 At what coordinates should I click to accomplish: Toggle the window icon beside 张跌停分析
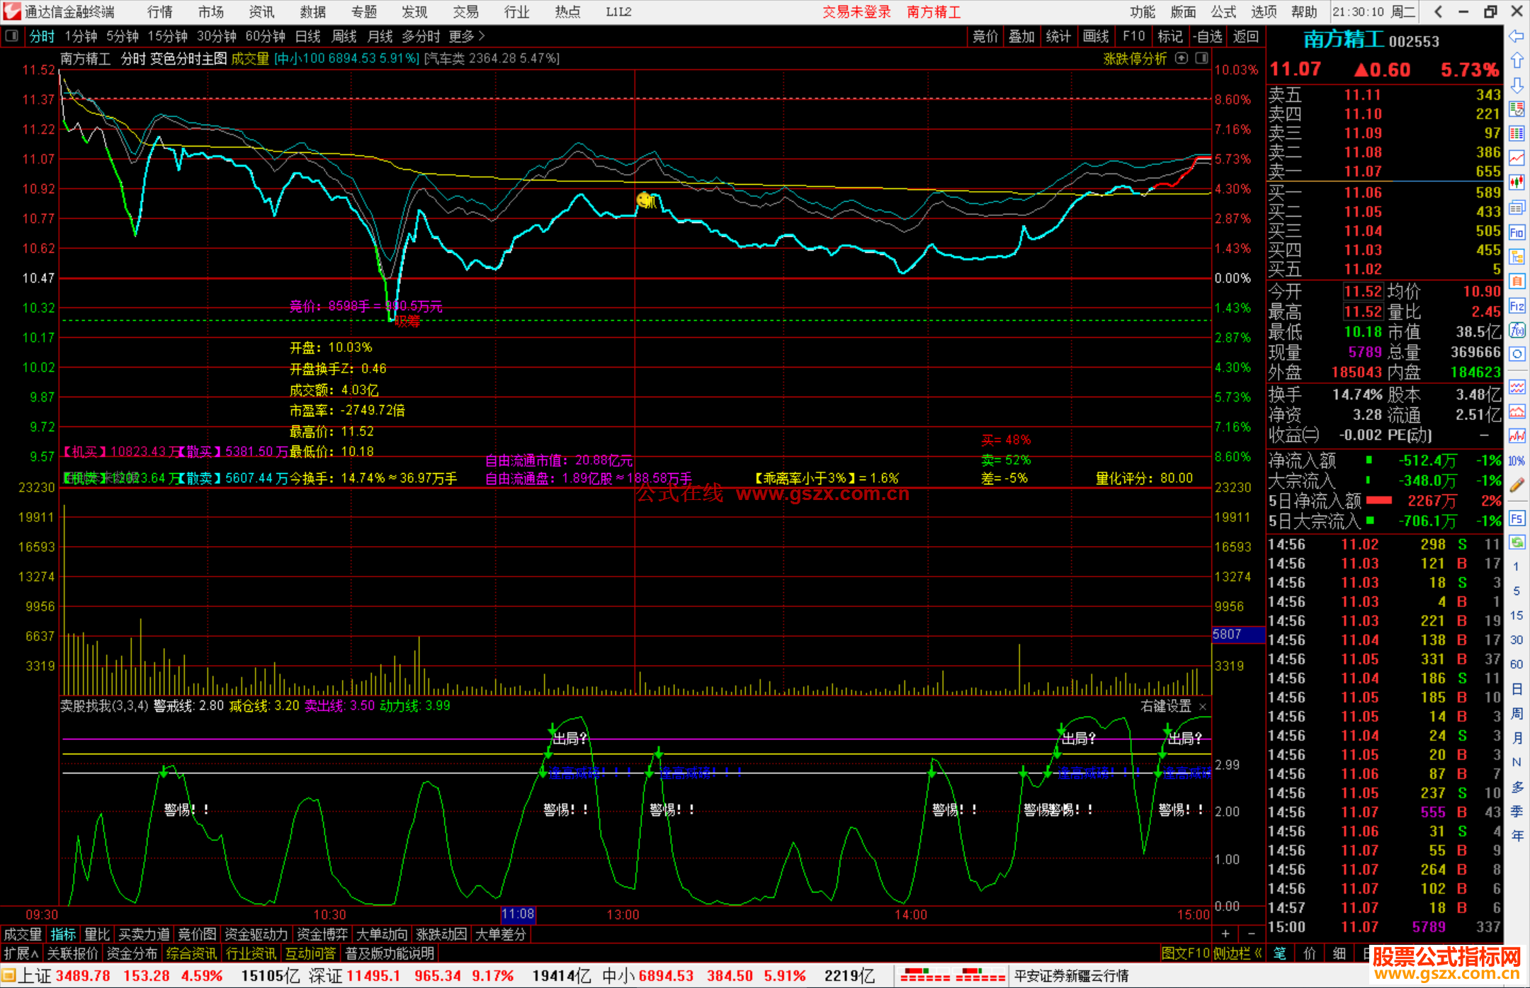coord(1202,58)
